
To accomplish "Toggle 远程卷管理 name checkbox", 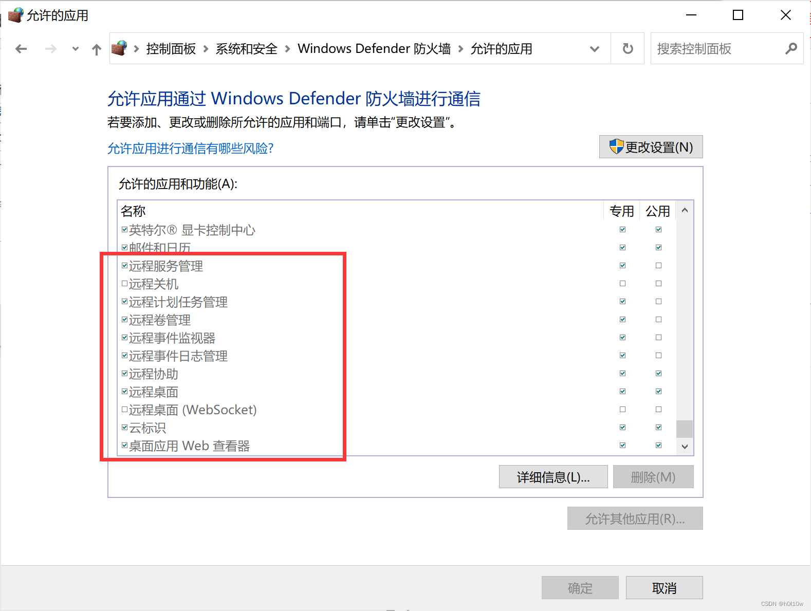I will click(124, 320).
